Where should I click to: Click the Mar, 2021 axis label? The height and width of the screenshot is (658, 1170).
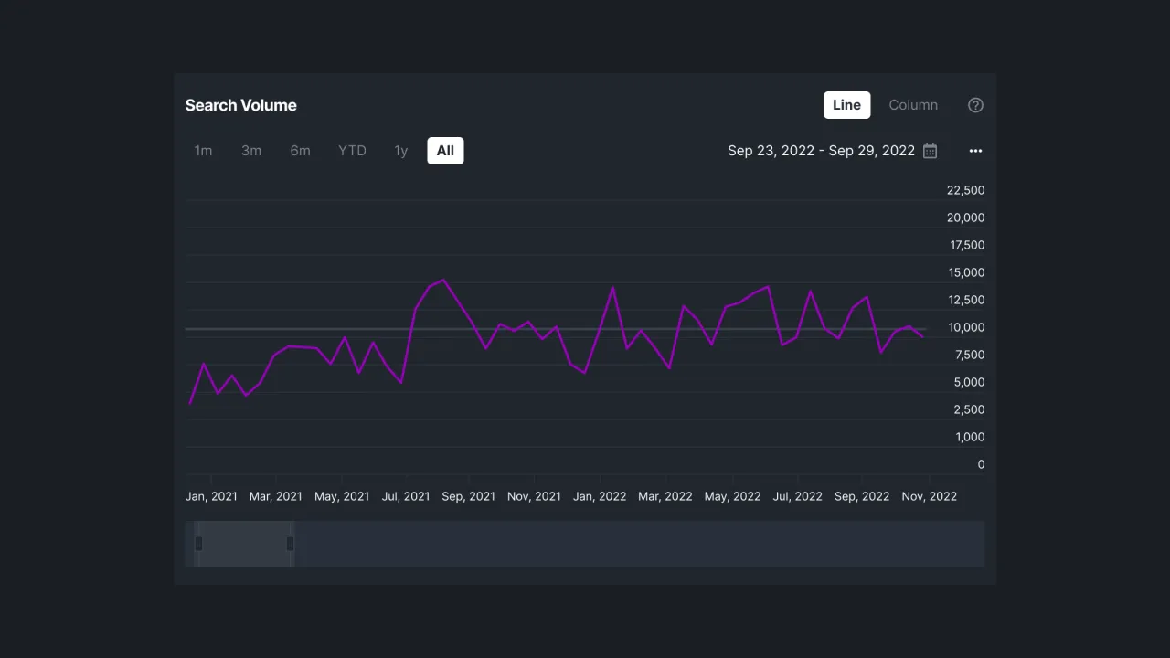click(275, 496)
